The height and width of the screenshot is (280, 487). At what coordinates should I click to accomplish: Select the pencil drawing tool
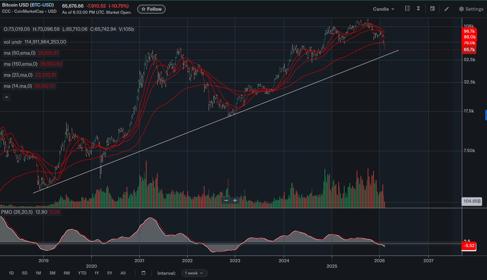coord(447,9)
